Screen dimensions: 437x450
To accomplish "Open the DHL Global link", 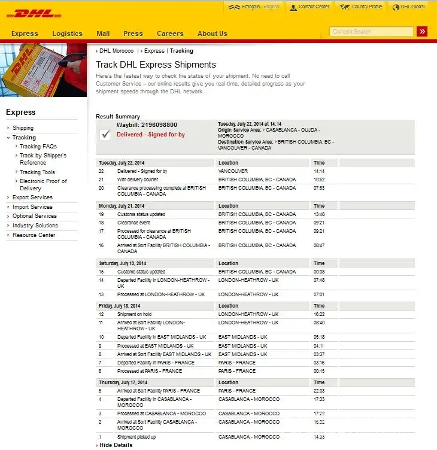I will pos(412,7).
